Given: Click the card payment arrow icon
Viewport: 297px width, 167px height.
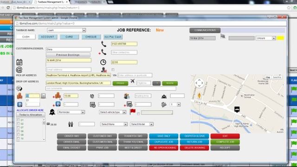Looking at the screenshot, I should pos(93,104).
